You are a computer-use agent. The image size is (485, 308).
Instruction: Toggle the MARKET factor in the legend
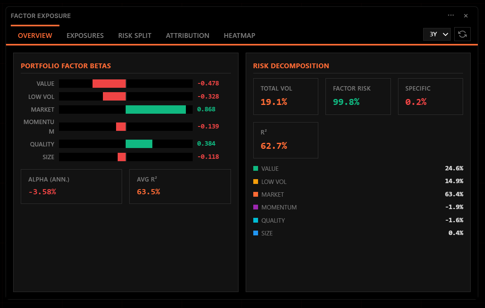pyautogui.click(x=273, y=194)
